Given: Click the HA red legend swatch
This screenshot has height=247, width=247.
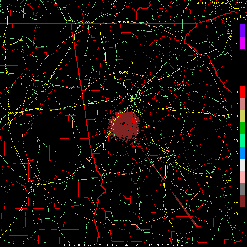Looking at the screenshot, I should (242, 92).
